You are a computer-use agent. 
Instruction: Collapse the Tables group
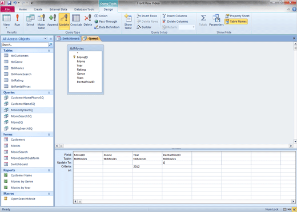coord(49,51)
